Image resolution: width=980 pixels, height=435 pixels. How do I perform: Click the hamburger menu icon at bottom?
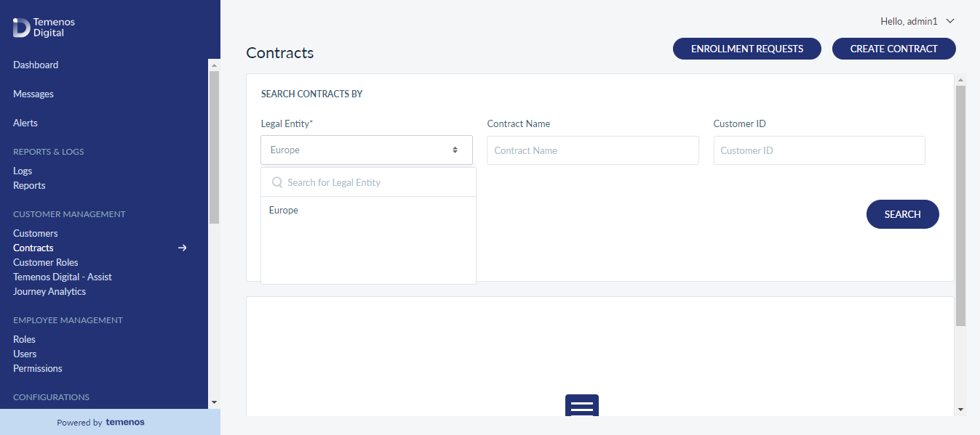582,406
